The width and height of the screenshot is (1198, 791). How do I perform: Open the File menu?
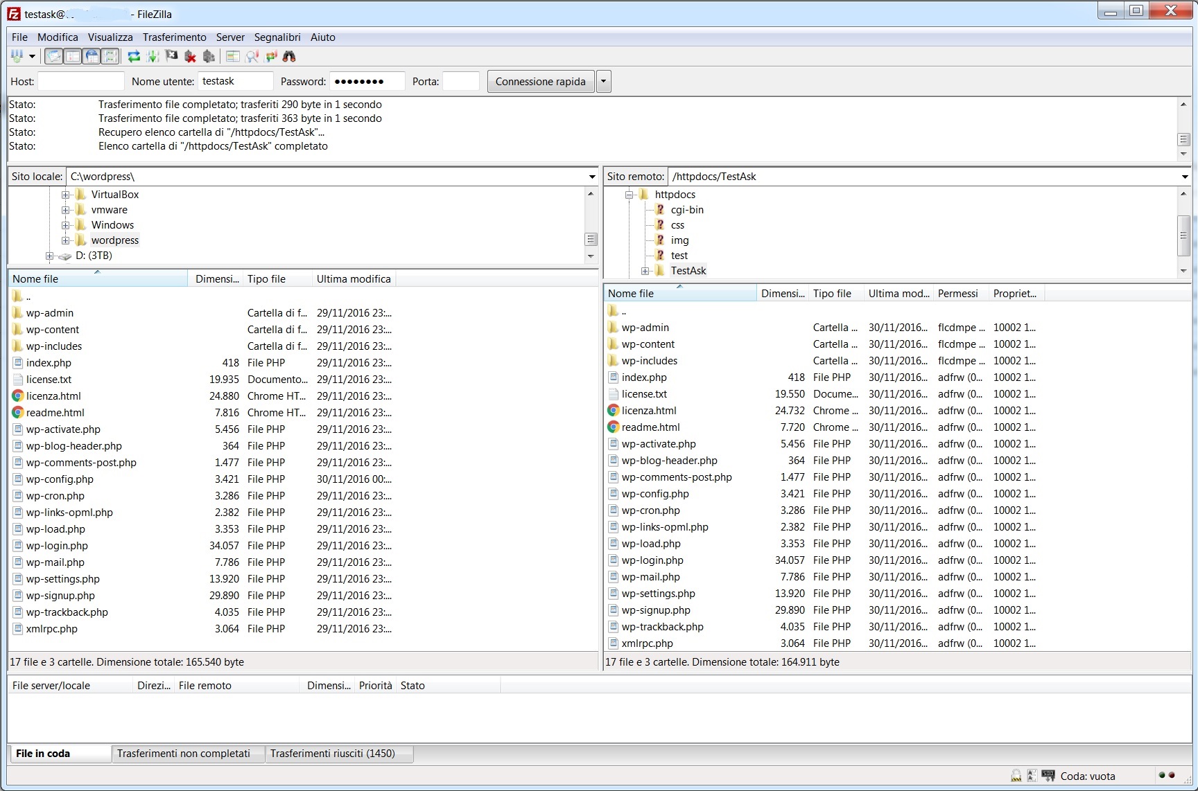[x=19, y=37]
